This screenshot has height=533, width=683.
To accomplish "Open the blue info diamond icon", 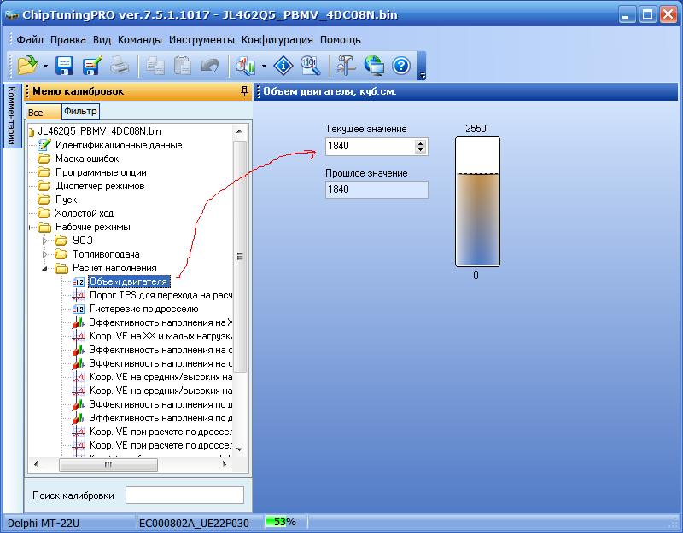I will [283, 66].
